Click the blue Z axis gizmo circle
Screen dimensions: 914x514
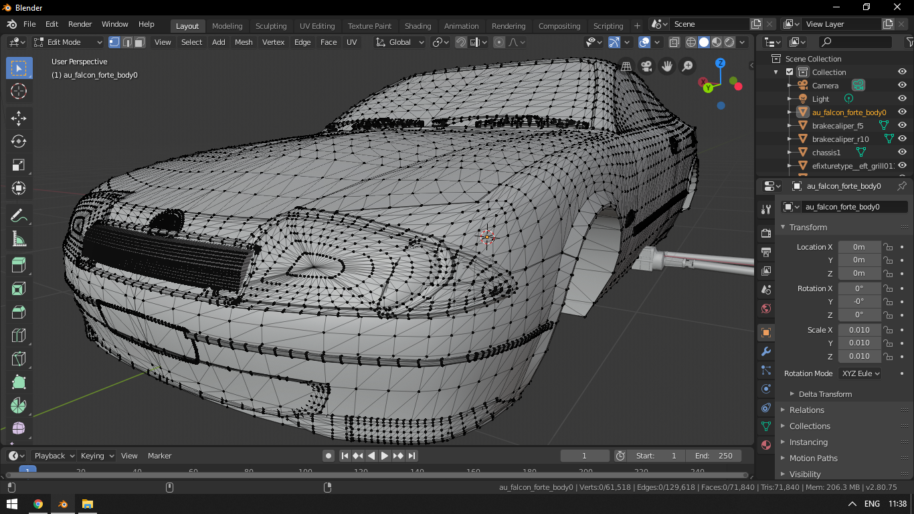coord(721,64)
